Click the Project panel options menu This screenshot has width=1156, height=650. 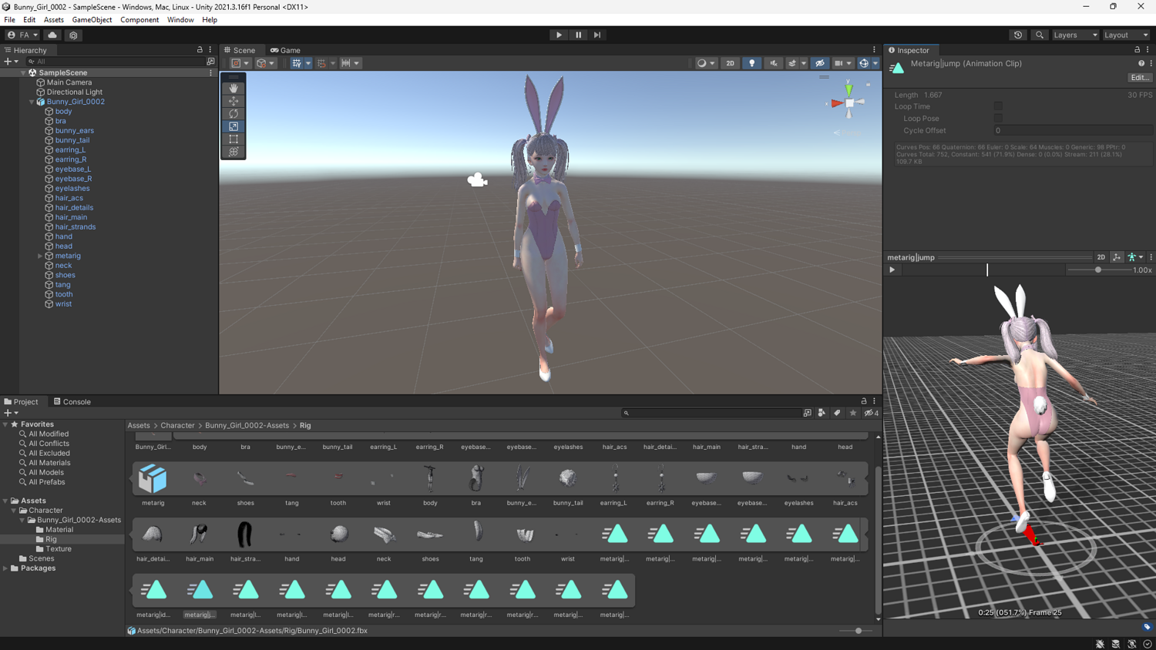tap(874, 401)
